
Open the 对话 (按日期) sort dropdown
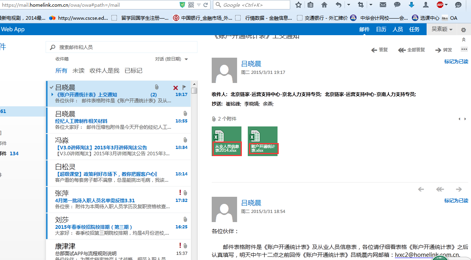click(x=172, y=59)
